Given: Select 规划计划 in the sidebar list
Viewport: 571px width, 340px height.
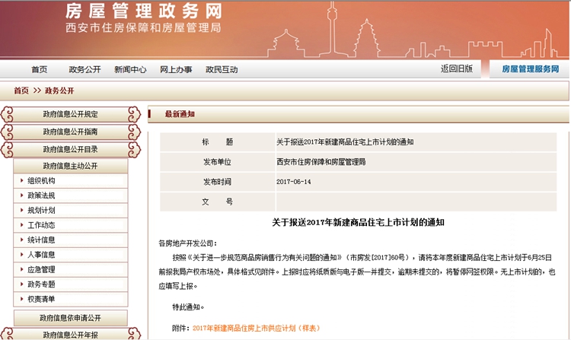Looking at the screenshot, I should click(x=41, y=210).
